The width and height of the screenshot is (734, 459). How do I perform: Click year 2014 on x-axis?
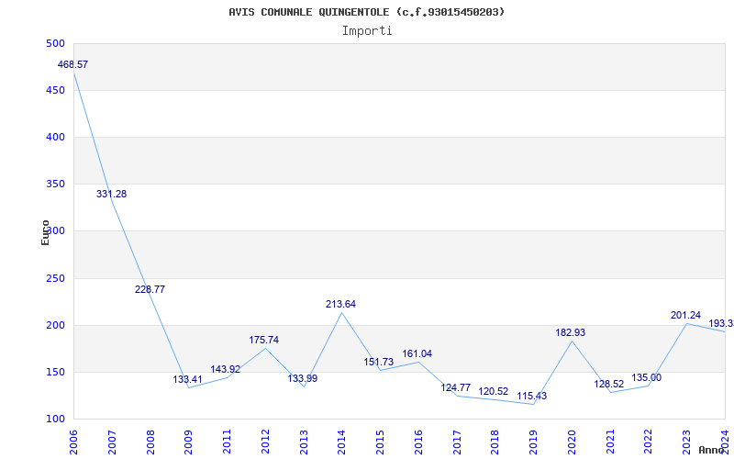tap(341, 442)
